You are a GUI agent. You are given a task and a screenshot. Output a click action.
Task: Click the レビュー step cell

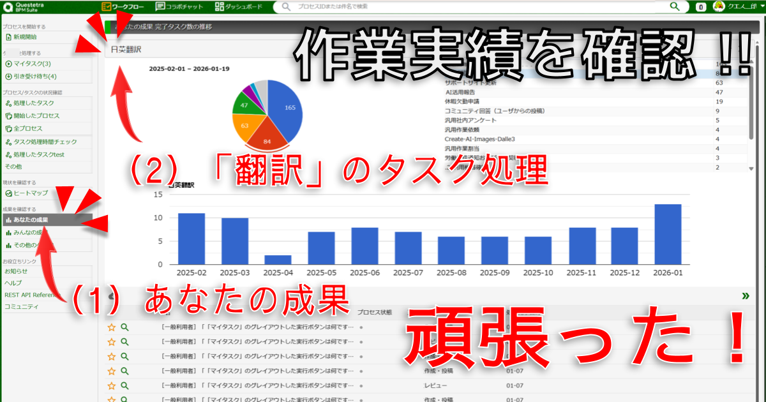click(436, 386)
